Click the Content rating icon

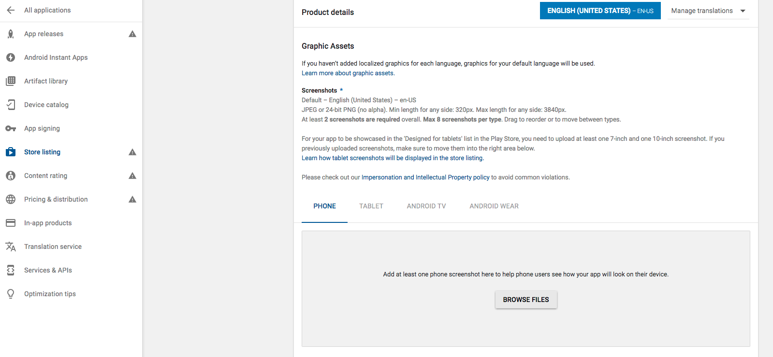[x=11, y=176]
